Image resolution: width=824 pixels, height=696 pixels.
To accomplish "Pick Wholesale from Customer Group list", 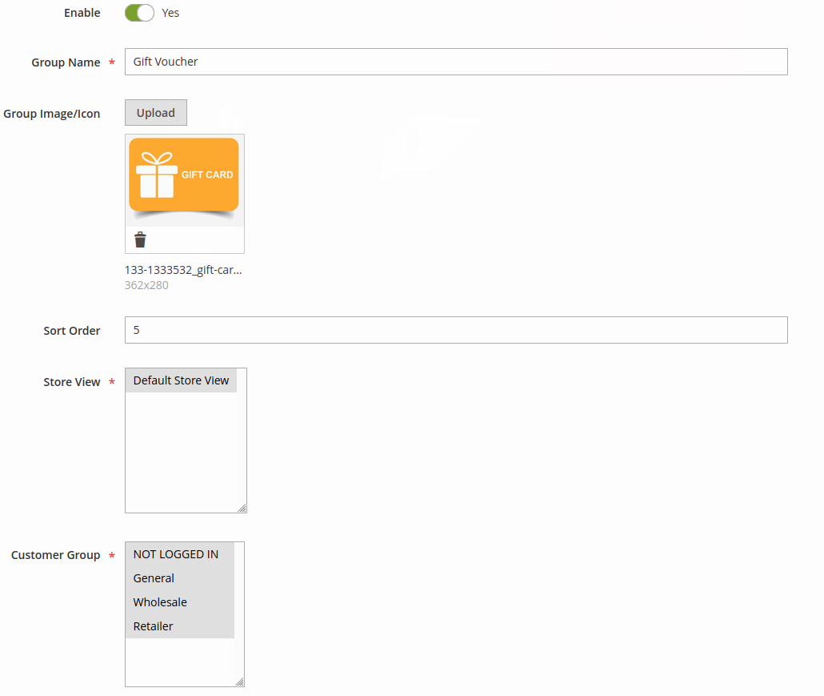I will pos(160,602).
